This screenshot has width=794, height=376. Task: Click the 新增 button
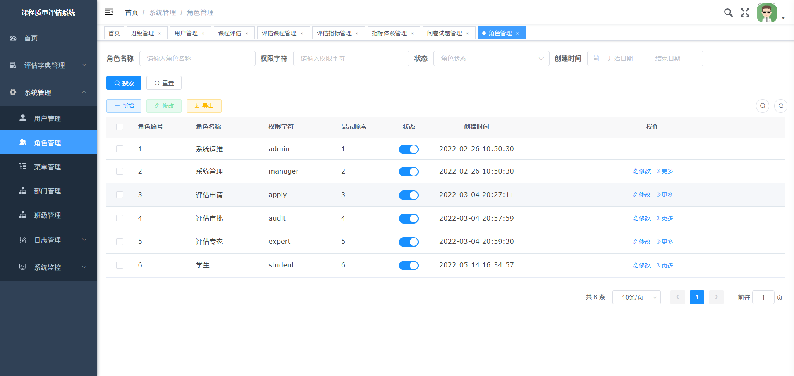pyautogui.click(x=124, y=106)
